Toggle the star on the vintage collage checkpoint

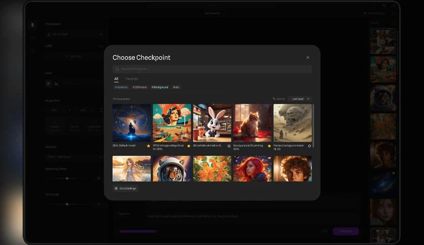pyautogui.click(x=189, y=146)
